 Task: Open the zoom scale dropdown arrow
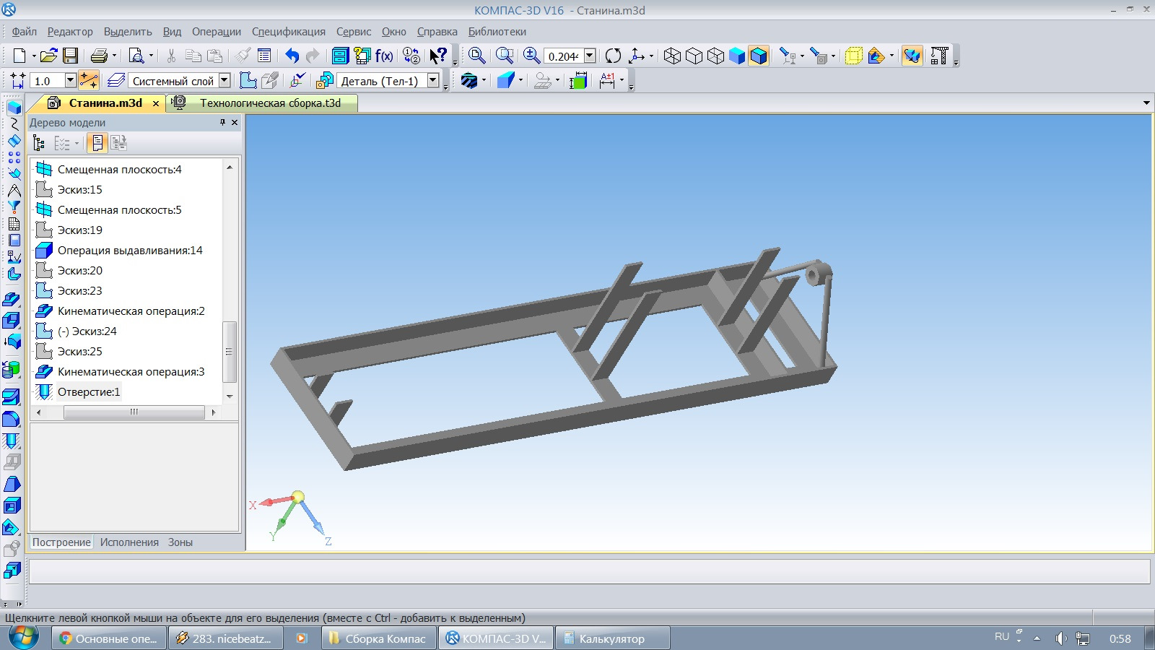click(590, 56)
